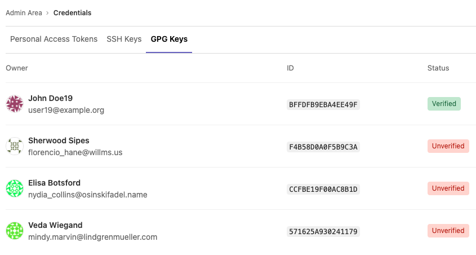Click Sherwood Sipes' Unverified badge
The image size is (476, 255).
[448, 146]
